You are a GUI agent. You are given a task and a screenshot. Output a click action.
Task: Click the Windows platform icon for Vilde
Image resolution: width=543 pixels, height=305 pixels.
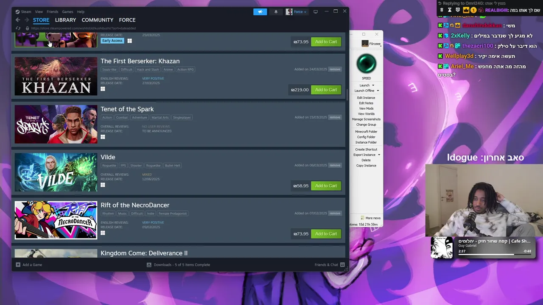coord(103,185)
